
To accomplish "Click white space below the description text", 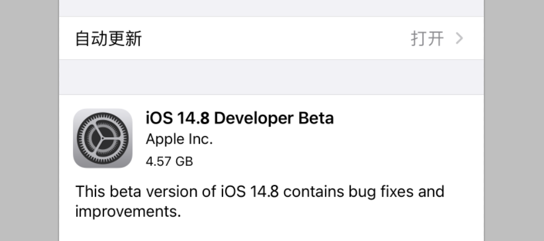I will 271,231.
